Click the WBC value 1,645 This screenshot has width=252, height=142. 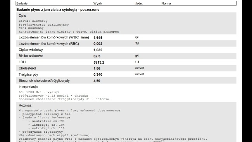98,38
